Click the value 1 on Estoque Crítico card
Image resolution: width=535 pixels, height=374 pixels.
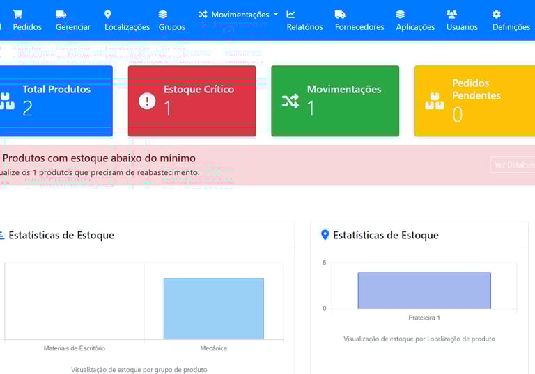coord(167,108)
